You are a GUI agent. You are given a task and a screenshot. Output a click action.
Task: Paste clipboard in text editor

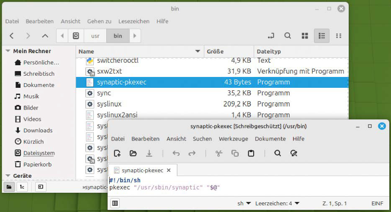251,153
